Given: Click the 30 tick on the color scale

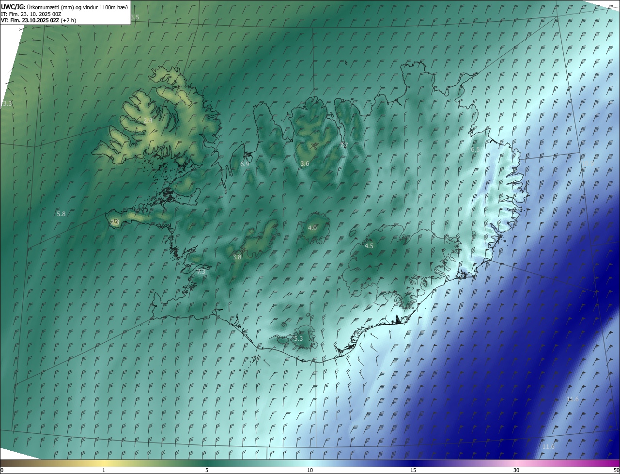Looking at the screenshot, I should (516, 470).
